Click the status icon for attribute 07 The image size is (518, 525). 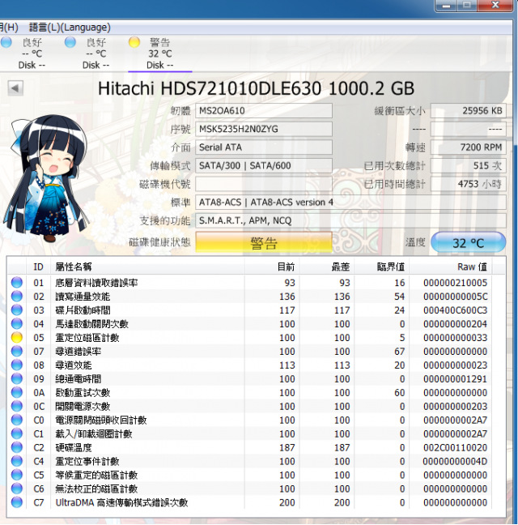tap(17, 352)
